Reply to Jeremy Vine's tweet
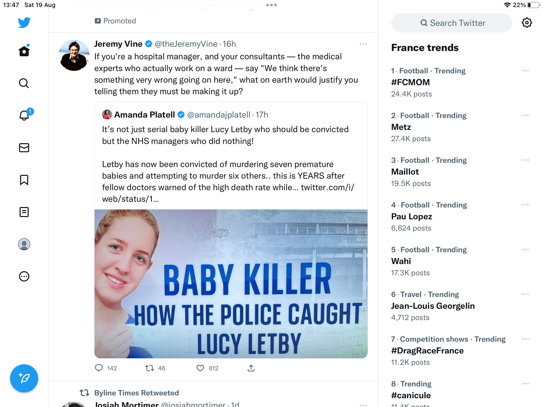The width and height of the screenshot is (543, 407). pyautogui.click(x=99, y=368)
